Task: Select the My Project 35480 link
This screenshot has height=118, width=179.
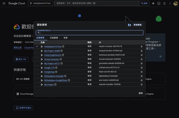Action: coord(52,51)
